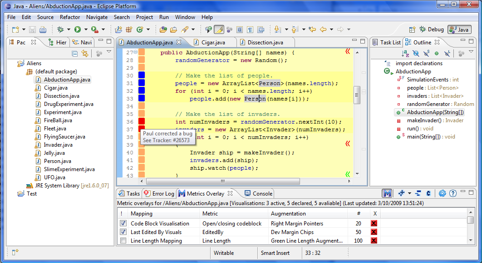482x263 pixels.
Task: Toggle Mark Occurrences highlighter button
Action: pyautogui.click(x=219, y=29)
